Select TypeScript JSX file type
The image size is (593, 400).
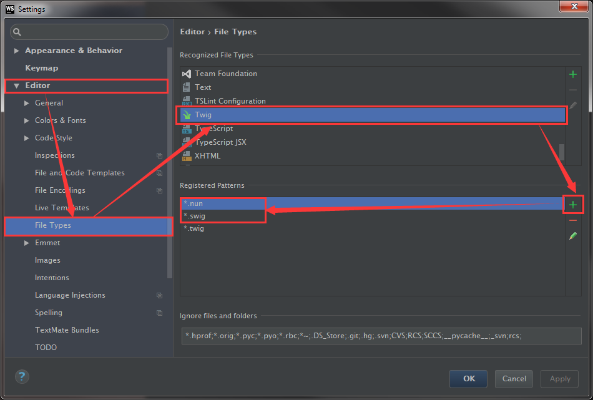coord(373,142)
